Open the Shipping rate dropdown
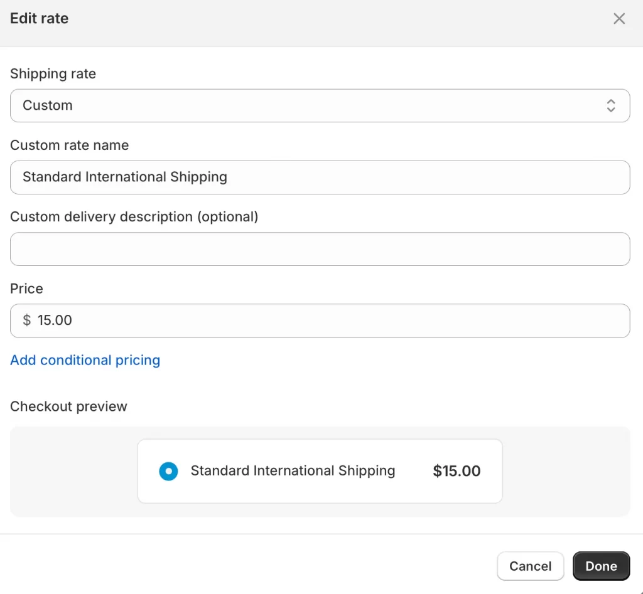Viewport: 643px width, 594px height. 320,105
